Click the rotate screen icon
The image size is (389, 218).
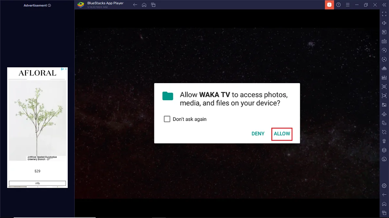click(x=384, y=123)
